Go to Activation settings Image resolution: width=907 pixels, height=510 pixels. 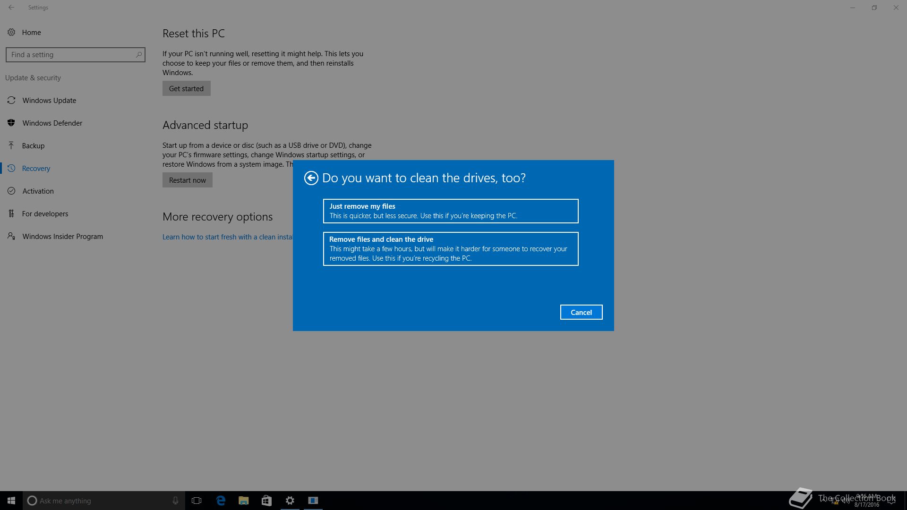[x=38, y=191]
